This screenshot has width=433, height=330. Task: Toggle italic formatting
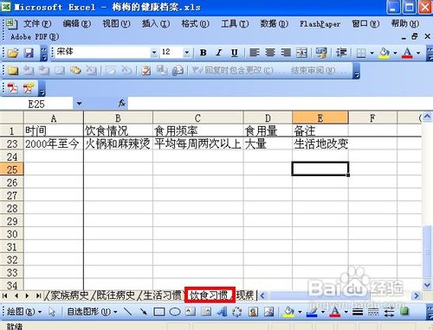coord(219,53)
